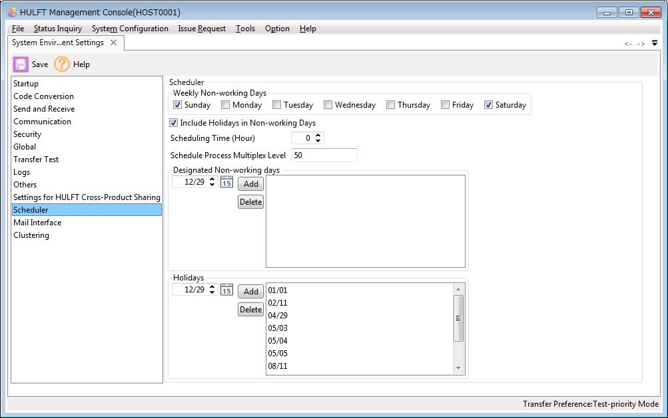The height and width of the screenshot is (418, 668).
Task: Open the System Configuration menu
Action: [x=130, y=29]
